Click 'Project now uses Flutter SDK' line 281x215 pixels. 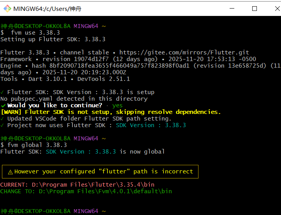point(93,125)
